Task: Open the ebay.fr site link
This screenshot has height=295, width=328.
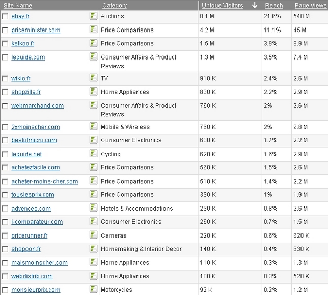Action: (20, 16)
